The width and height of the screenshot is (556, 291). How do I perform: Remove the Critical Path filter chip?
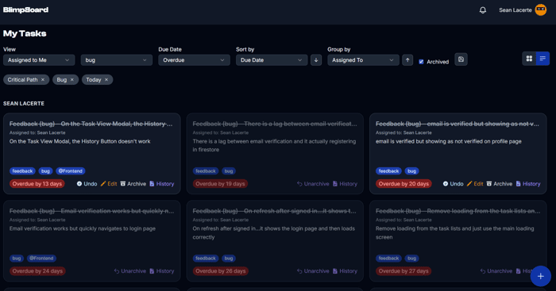(x=43, y=79)
